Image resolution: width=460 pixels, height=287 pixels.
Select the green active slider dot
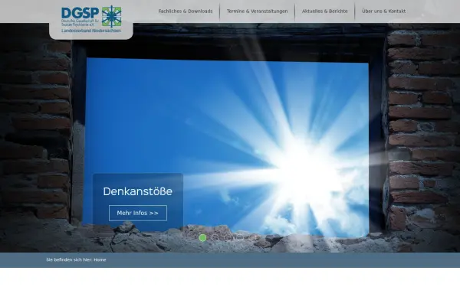pyautogui.click(x=202, y=238)
